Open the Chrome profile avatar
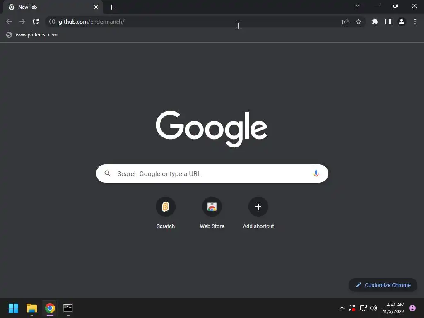424x318 pixels. 402,22
